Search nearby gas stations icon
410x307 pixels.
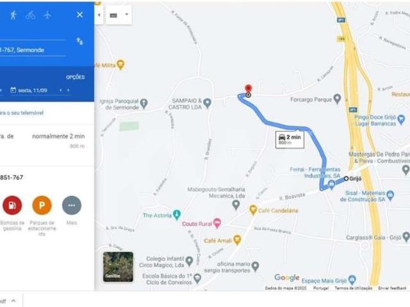pos(12,205)
